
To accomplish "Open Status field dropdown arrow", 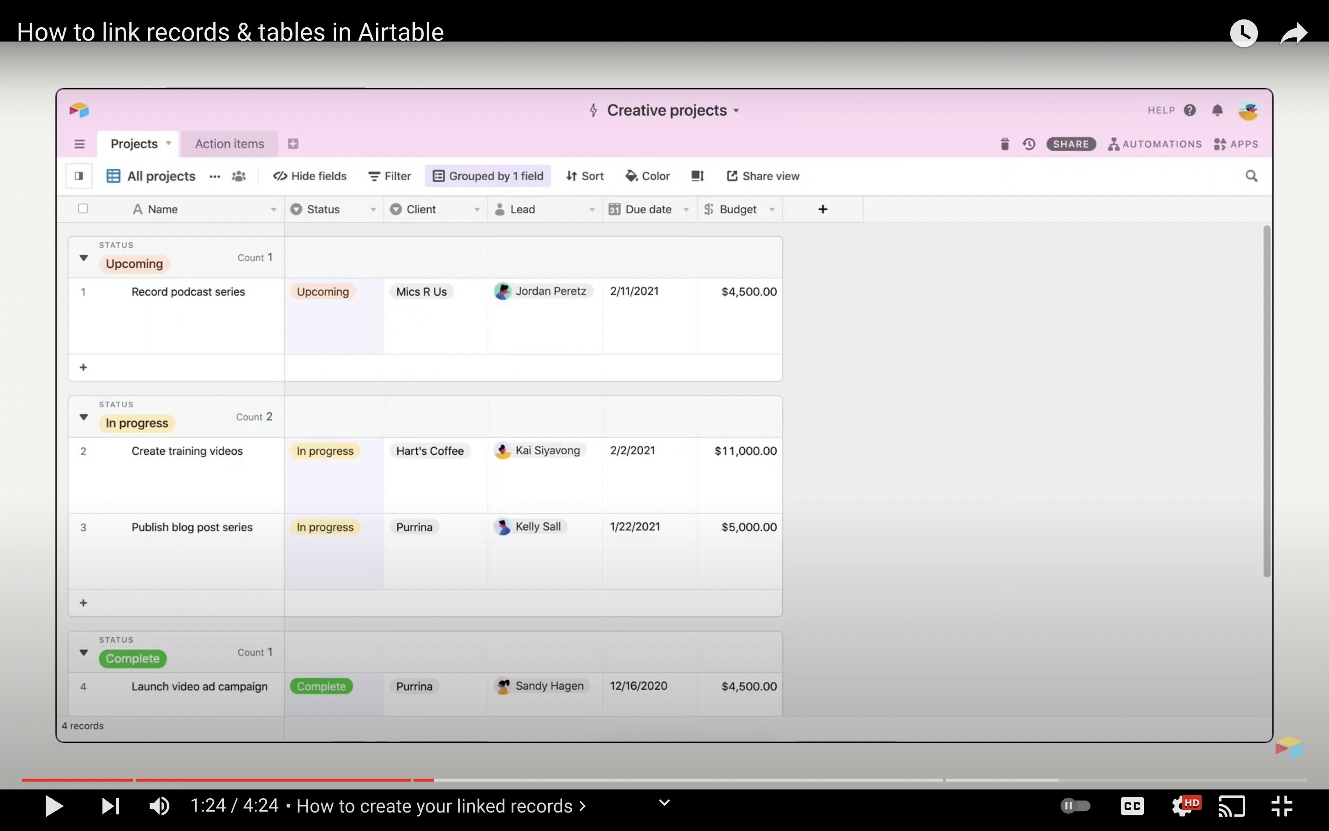I will point(373,210).
